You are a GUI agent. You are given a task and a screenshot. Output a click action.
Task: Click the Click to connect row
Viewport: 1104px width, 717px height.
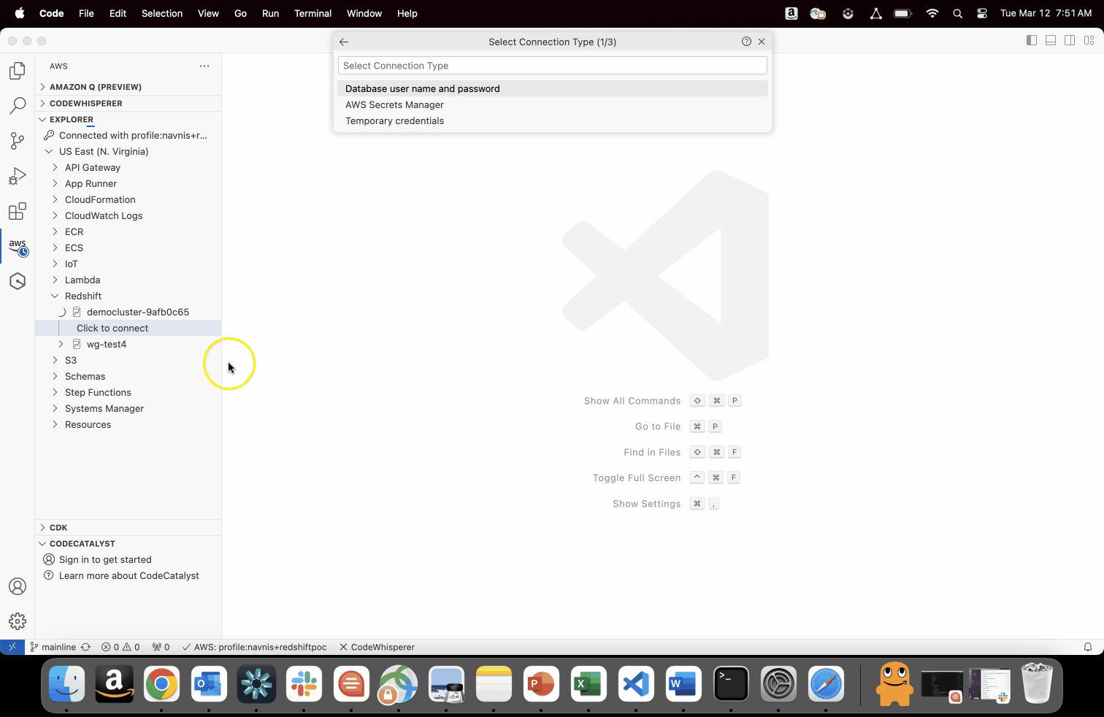click(x=128, y=328)
